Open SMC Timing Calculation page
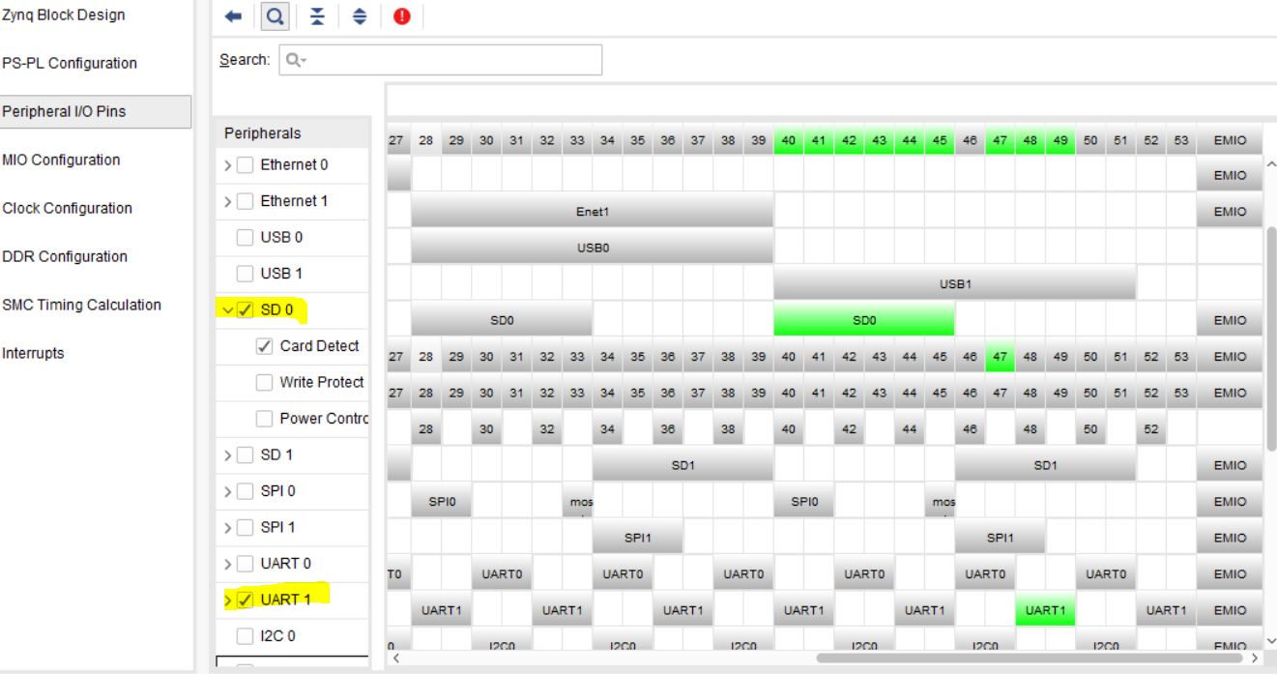1277x674 pixels. pyautogui.click(x=82, y=305)
